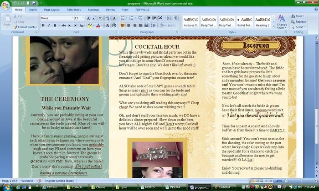Click the Replace button in Editing group

pos(298,21)
